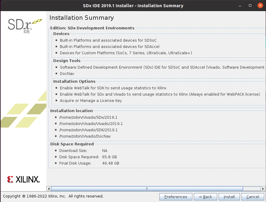Image resolution: width=266 pixels, height=202 pixels.
Task: Minimize the installer window
Action: (x=241, y=6)
